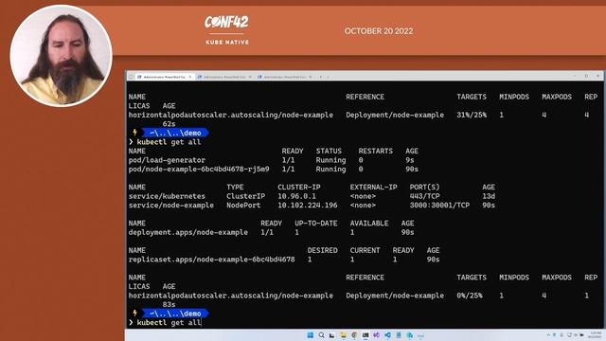Select pod/node-example-6bc4bd4678-rj5m9 text
The width and height of the screenshot is (606, 341).
click(199, 169)
